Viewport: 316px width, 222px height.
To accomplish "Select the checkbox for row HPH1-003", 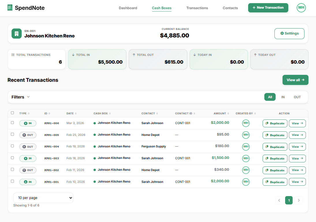I will point(12,158).
